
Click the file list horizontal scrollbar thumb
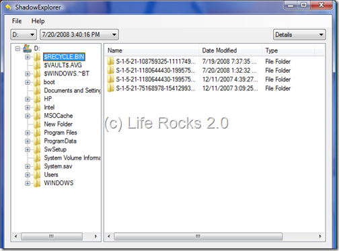[x=198, y=236]
